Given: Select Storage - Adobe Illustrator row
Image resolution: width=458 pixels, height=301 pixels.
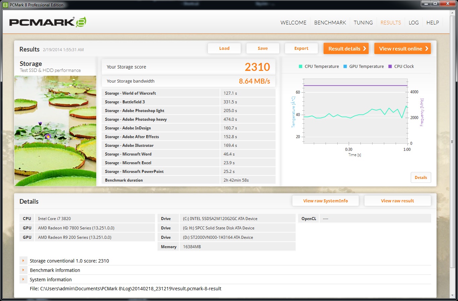Looking at the screenshot, I should pyautogui.click(x=188, y=145).
